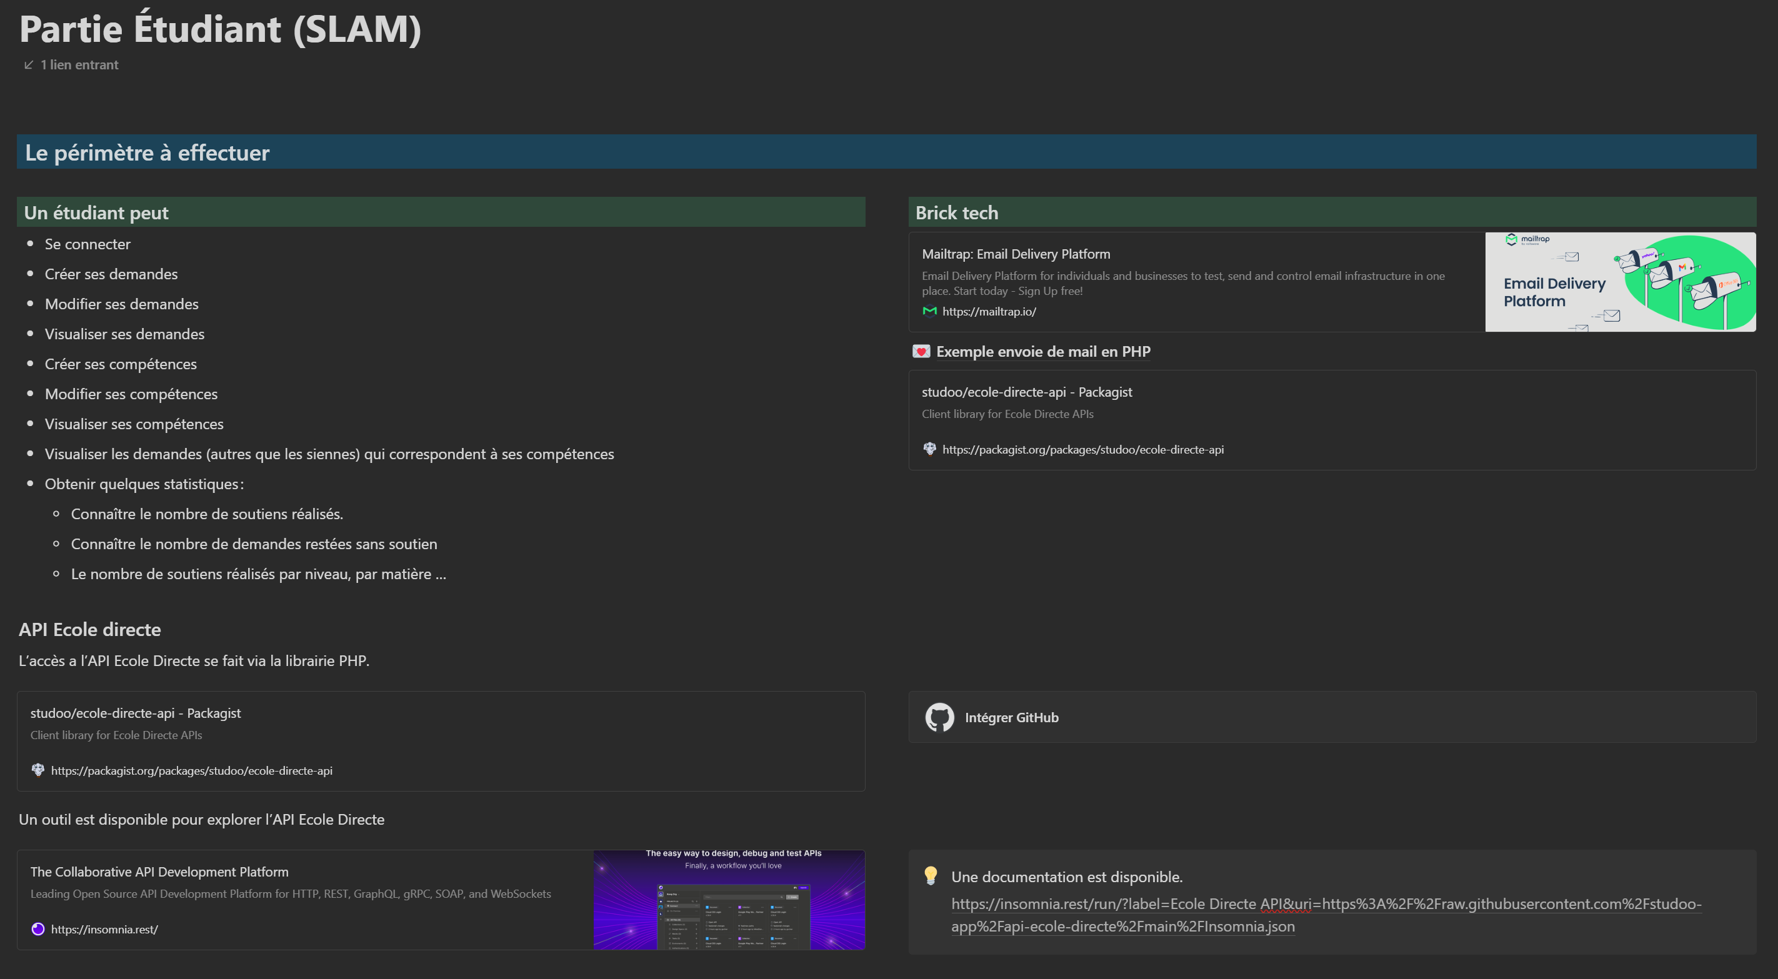Click https://insomnia.rest/ bookmark URL
This screenshot has width=1778, height=979.
pyautogui.click(x=104, y=929)
